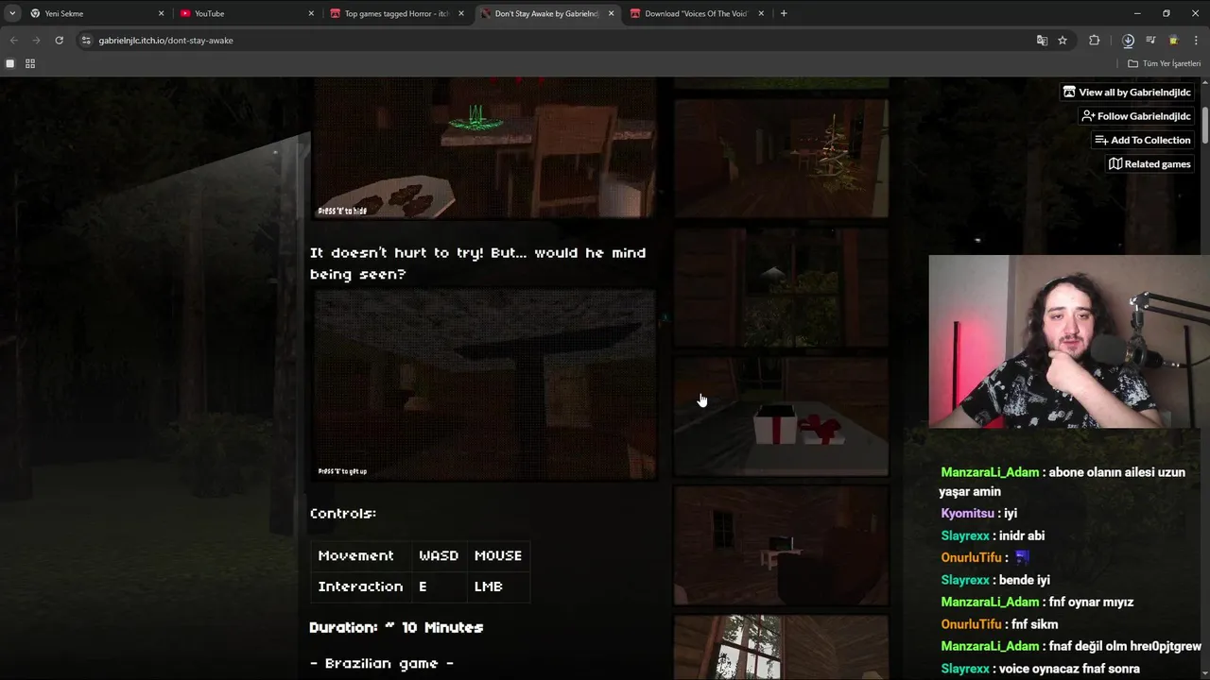Click the under-table hiding game image

pyautogui.click(x=484, y=384)
